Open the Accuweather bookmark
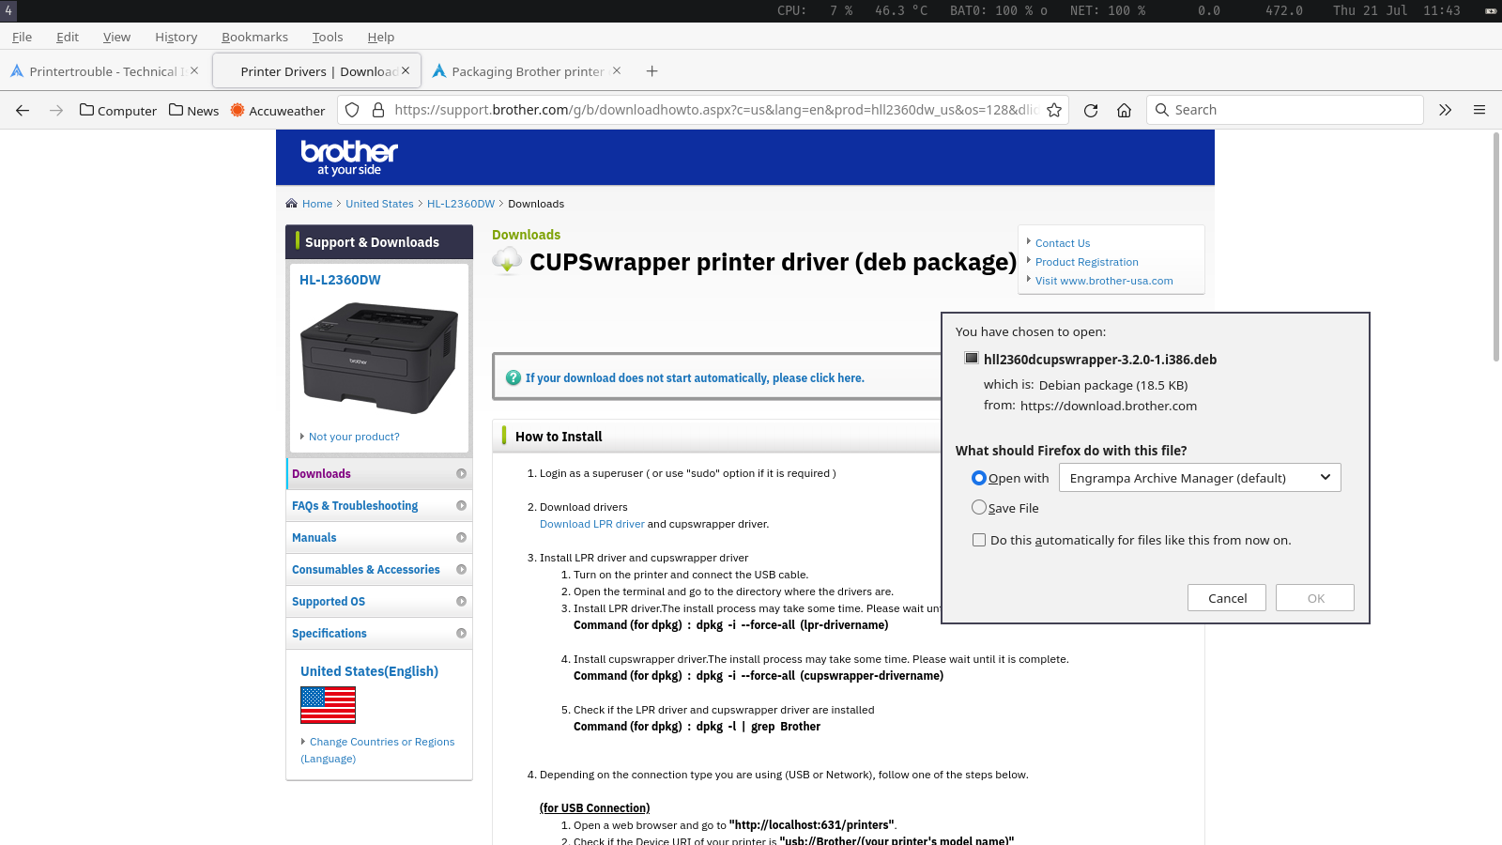Viewport: 1502px width, 845px height. [x=278, y=110]
